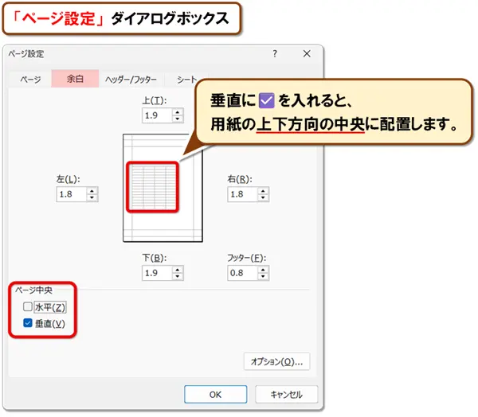This screenshot has width=478, height=417.
Task: Click the 左(L) margin input field
Action: [72, 194]
